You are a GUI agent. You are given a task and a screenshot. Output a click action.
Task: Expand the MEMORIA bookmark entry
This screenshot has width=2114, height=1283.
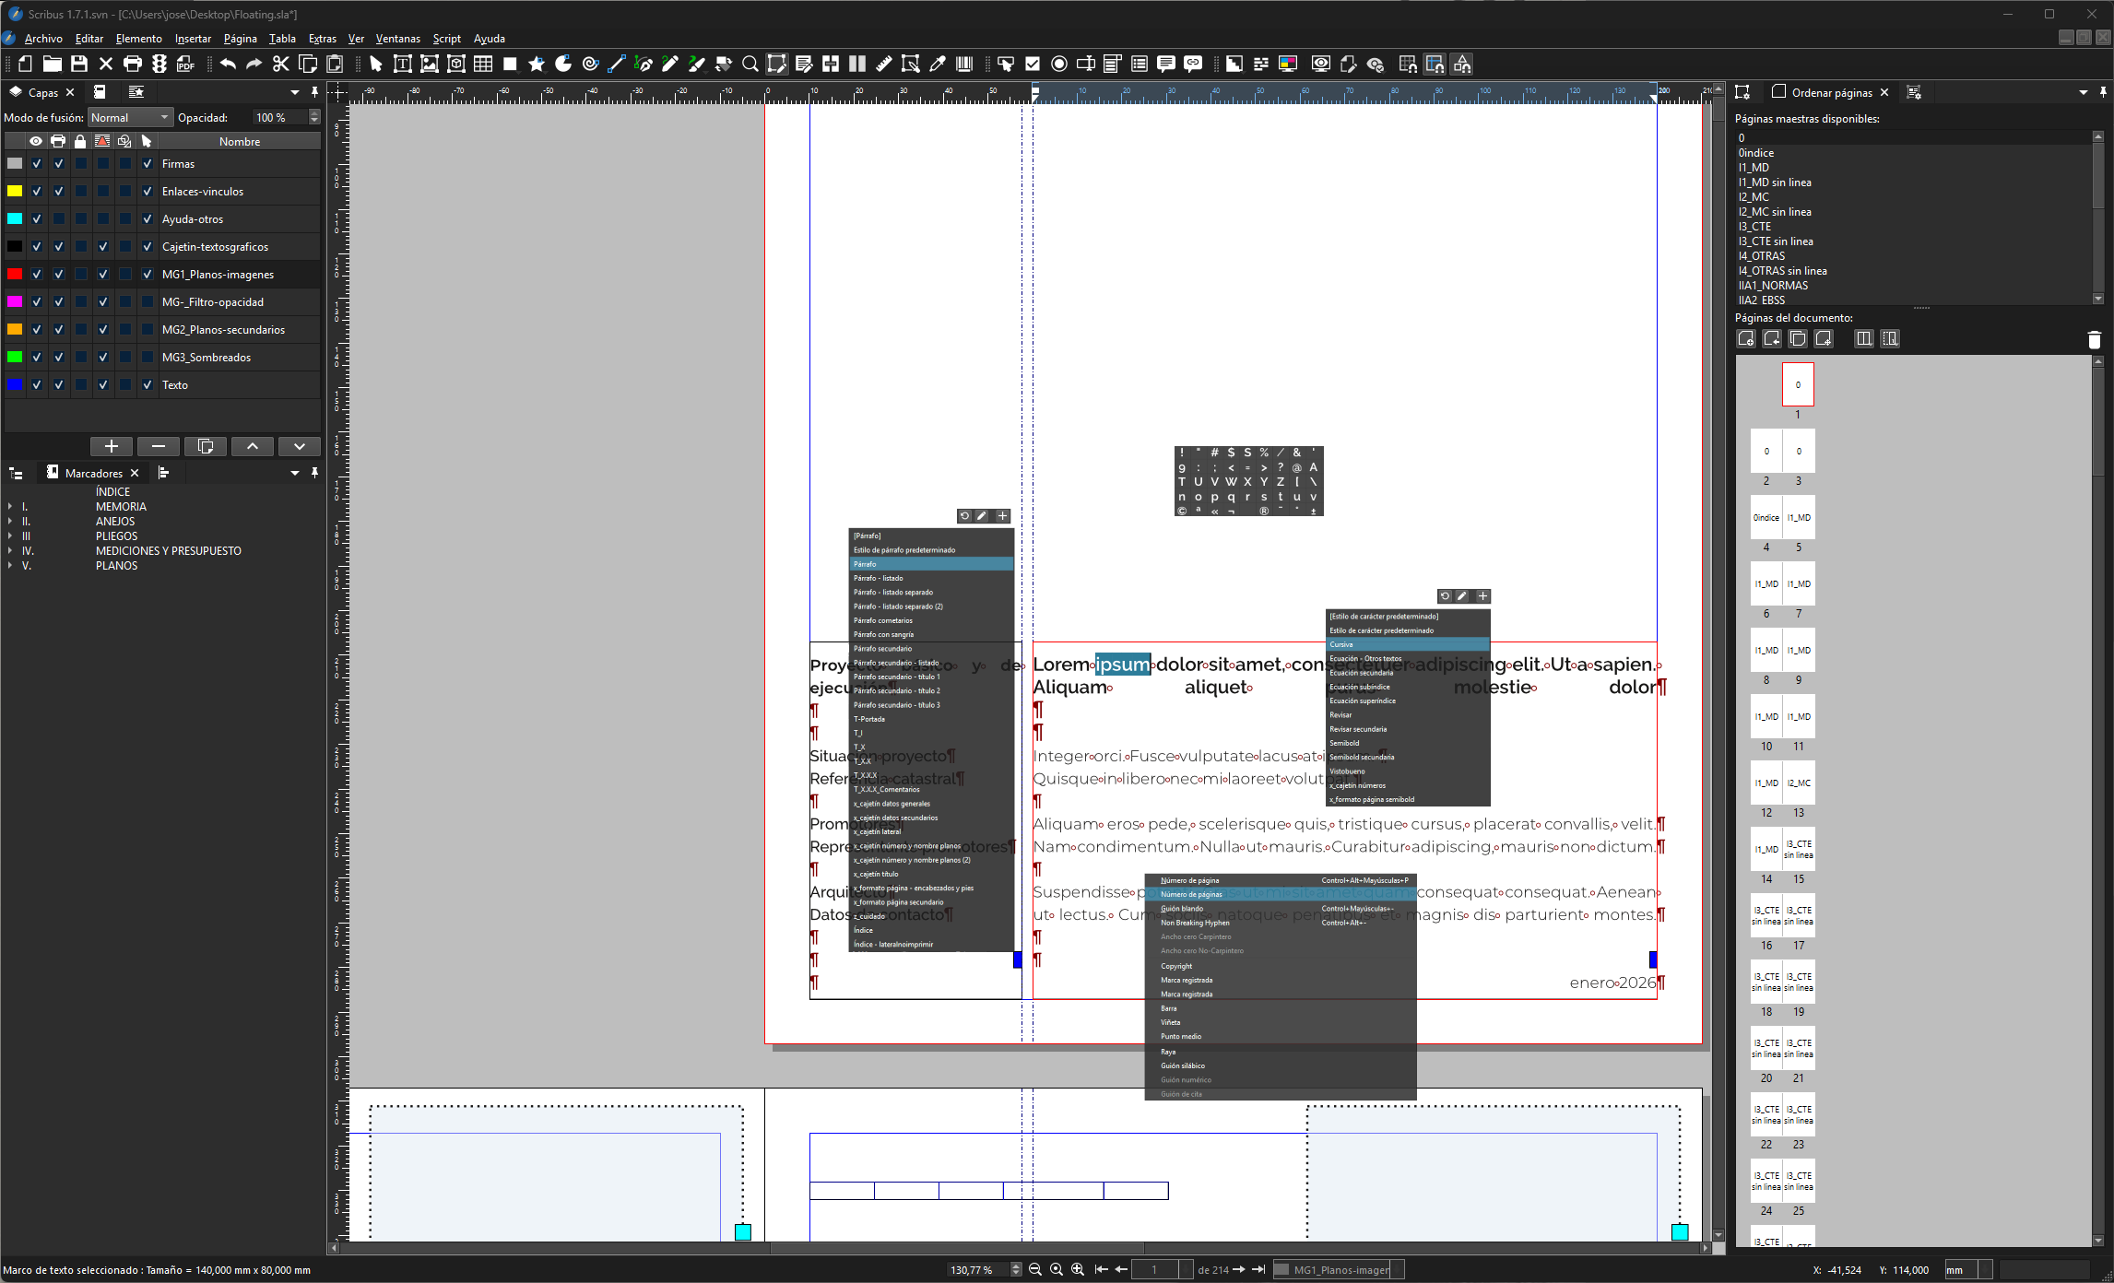(x=10, y=507)
